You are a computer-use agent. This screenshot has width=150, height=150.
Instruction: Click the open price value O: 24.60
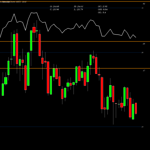(55, 7)
